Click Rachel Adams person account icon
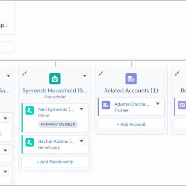The width and height of the screenshot is (186, 186). tap(30, 142)
